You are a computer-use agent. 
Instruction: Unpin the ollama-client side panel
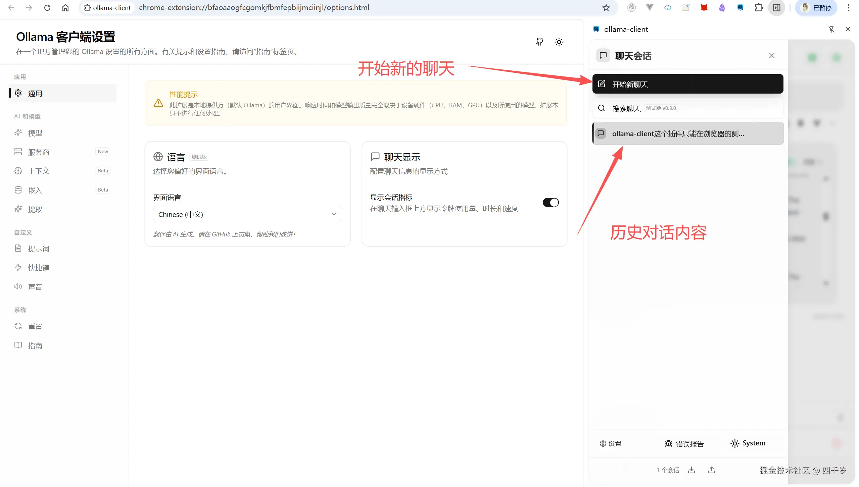831,30
